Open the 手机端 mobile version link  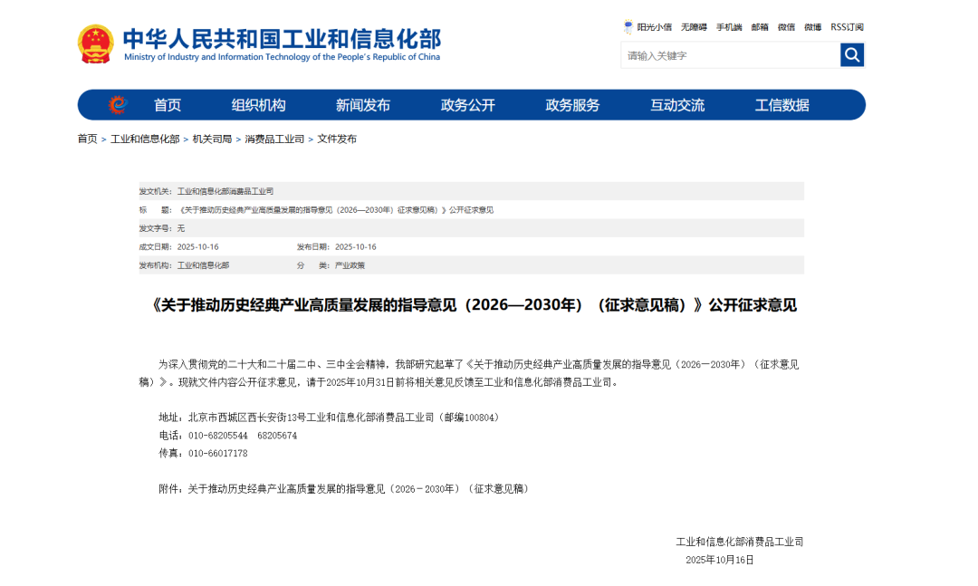(728, 27)
